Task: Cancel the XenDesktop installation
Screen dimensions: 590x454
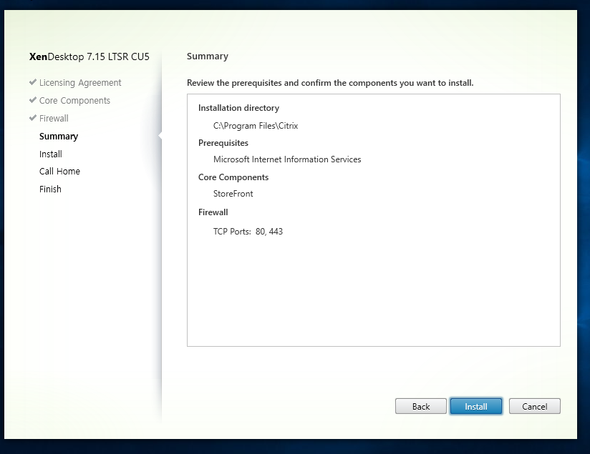Action: point(534,406)
